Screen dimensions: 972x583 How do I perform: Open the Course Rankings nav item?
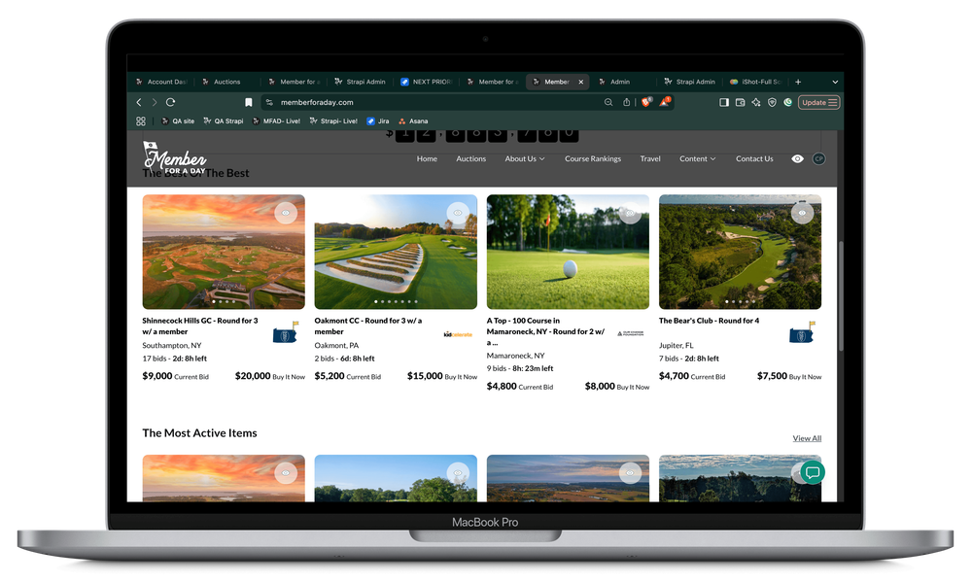(x=593, y=159)
